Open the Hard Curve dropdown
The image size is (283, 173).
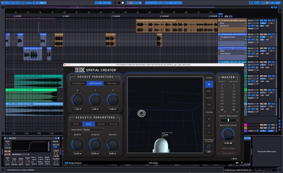click(20, 154)
